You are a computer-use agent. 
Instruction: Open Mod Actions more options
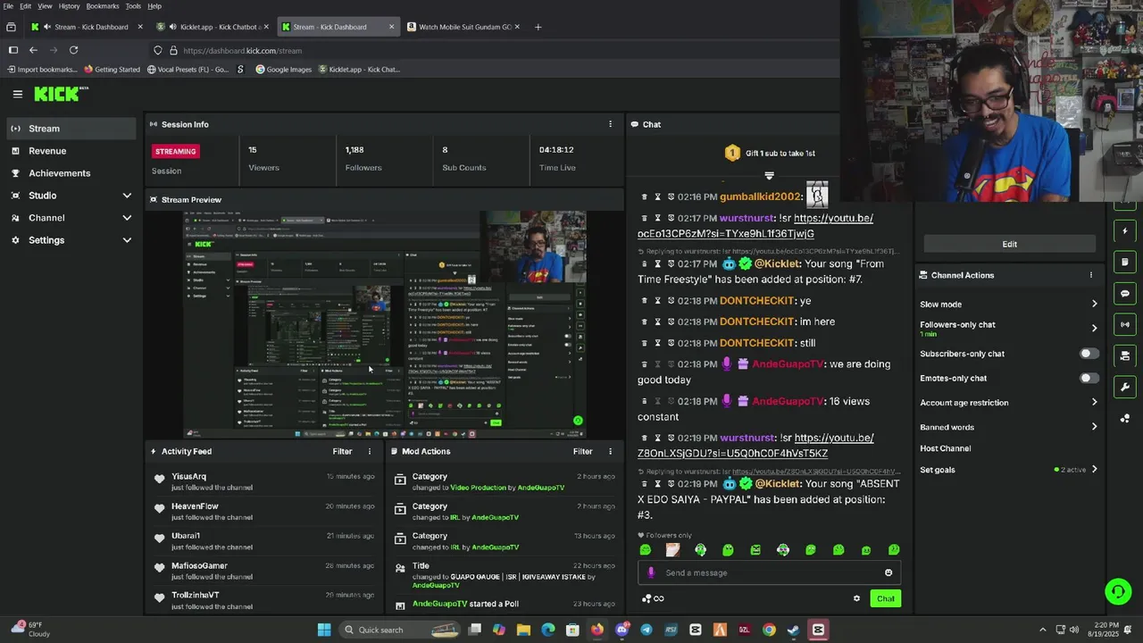611,452
